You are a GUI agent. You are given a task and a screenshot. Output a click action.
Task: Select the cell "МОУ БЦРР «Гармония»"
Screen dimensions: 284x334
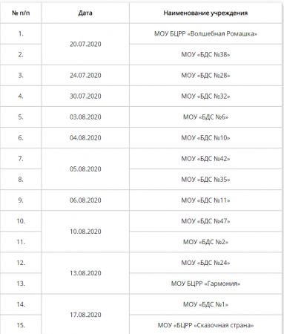click(205, 284)
